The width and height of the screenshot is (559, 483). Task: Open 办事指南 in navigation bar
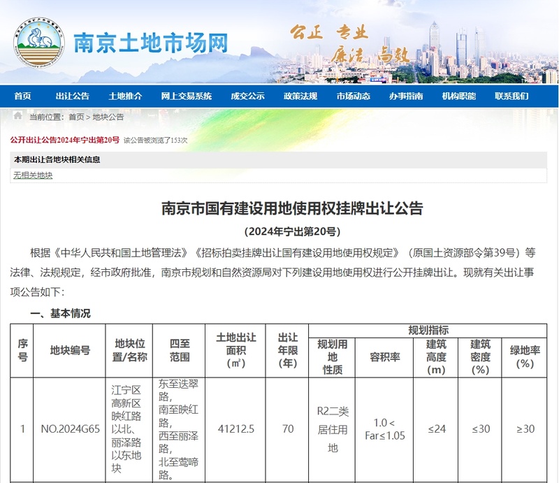pyautogui.click(x=406, y=96)
